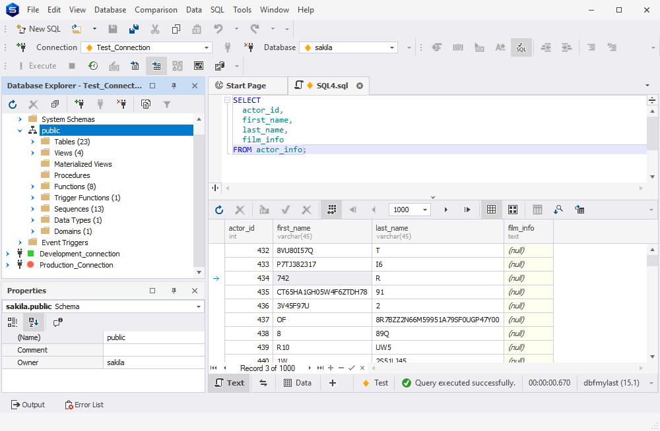Image resolution: width=660 pixels, height=431 pixels.
Task: Open the Tools menu
Action: (242, 10)
